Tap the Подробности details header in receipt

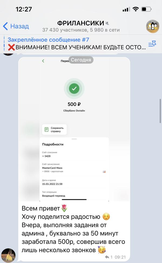[x=53, y=144]
